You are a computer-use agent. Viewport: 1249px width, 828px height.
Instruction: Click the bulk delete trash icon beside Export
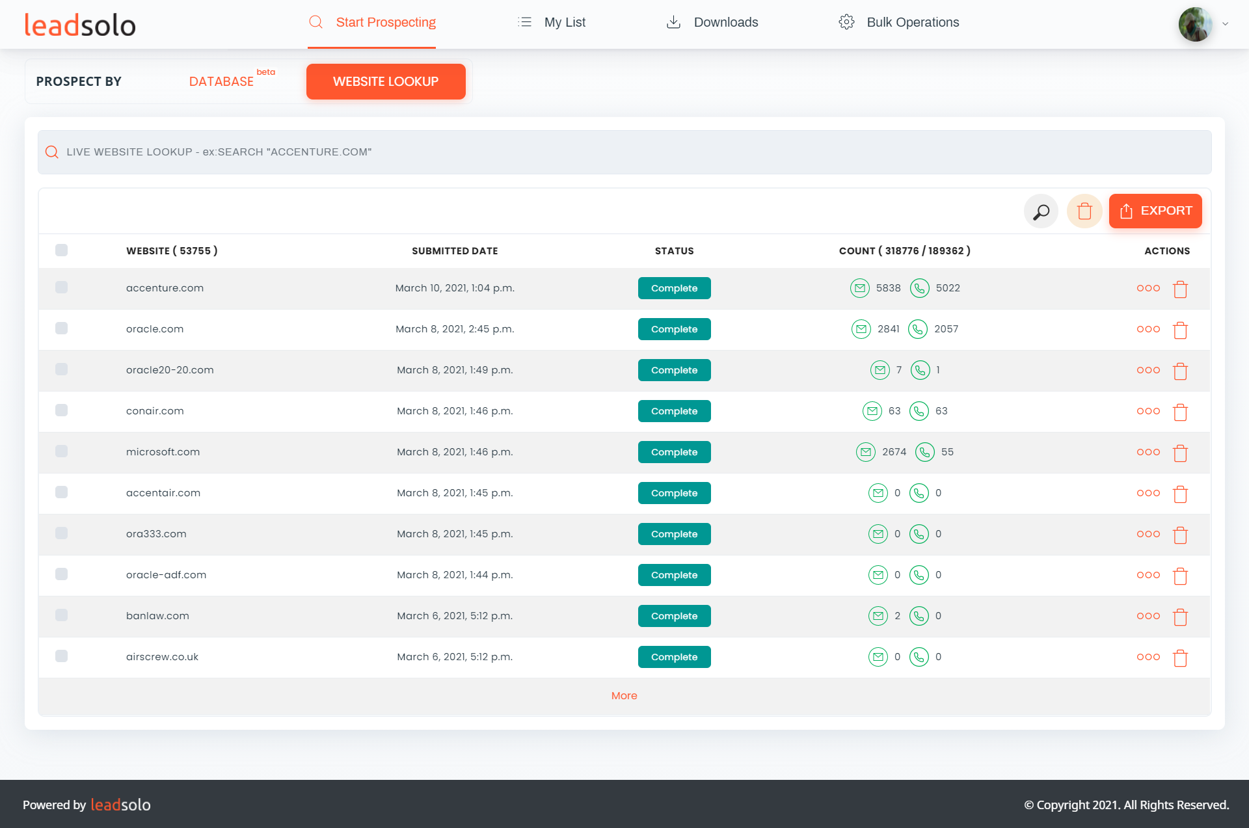pyautogui.click(x=1084, y=211)
